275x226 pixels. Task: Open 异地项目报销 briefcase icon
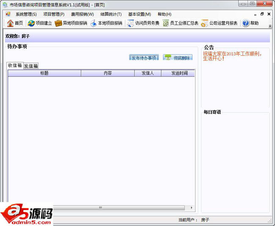click(58, 23)
